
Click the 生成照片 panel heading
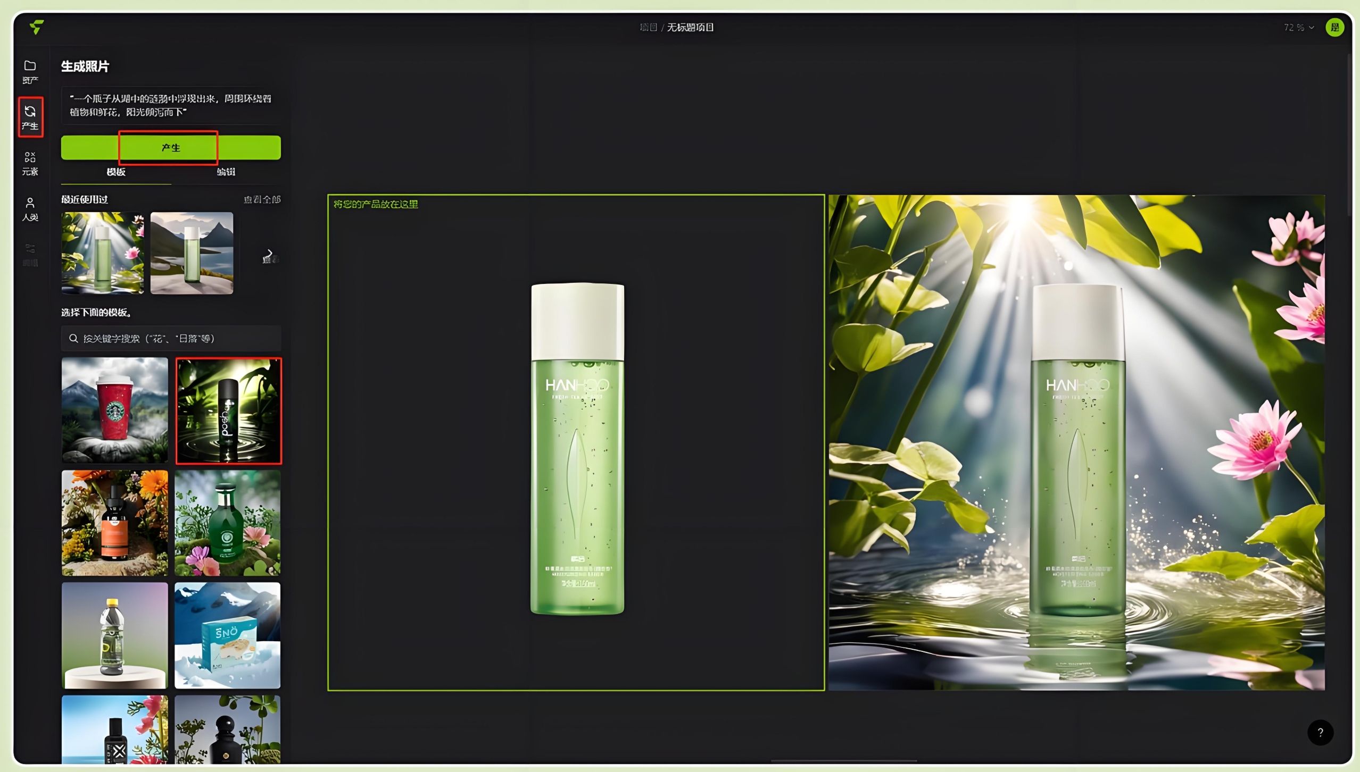pos(85,66)
